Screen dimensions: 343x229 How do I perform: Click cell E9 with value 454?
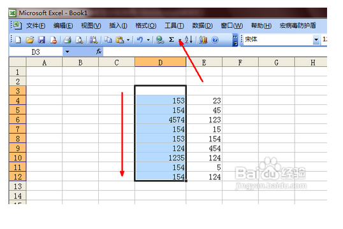pyautogui.click(x=204, y=148)
